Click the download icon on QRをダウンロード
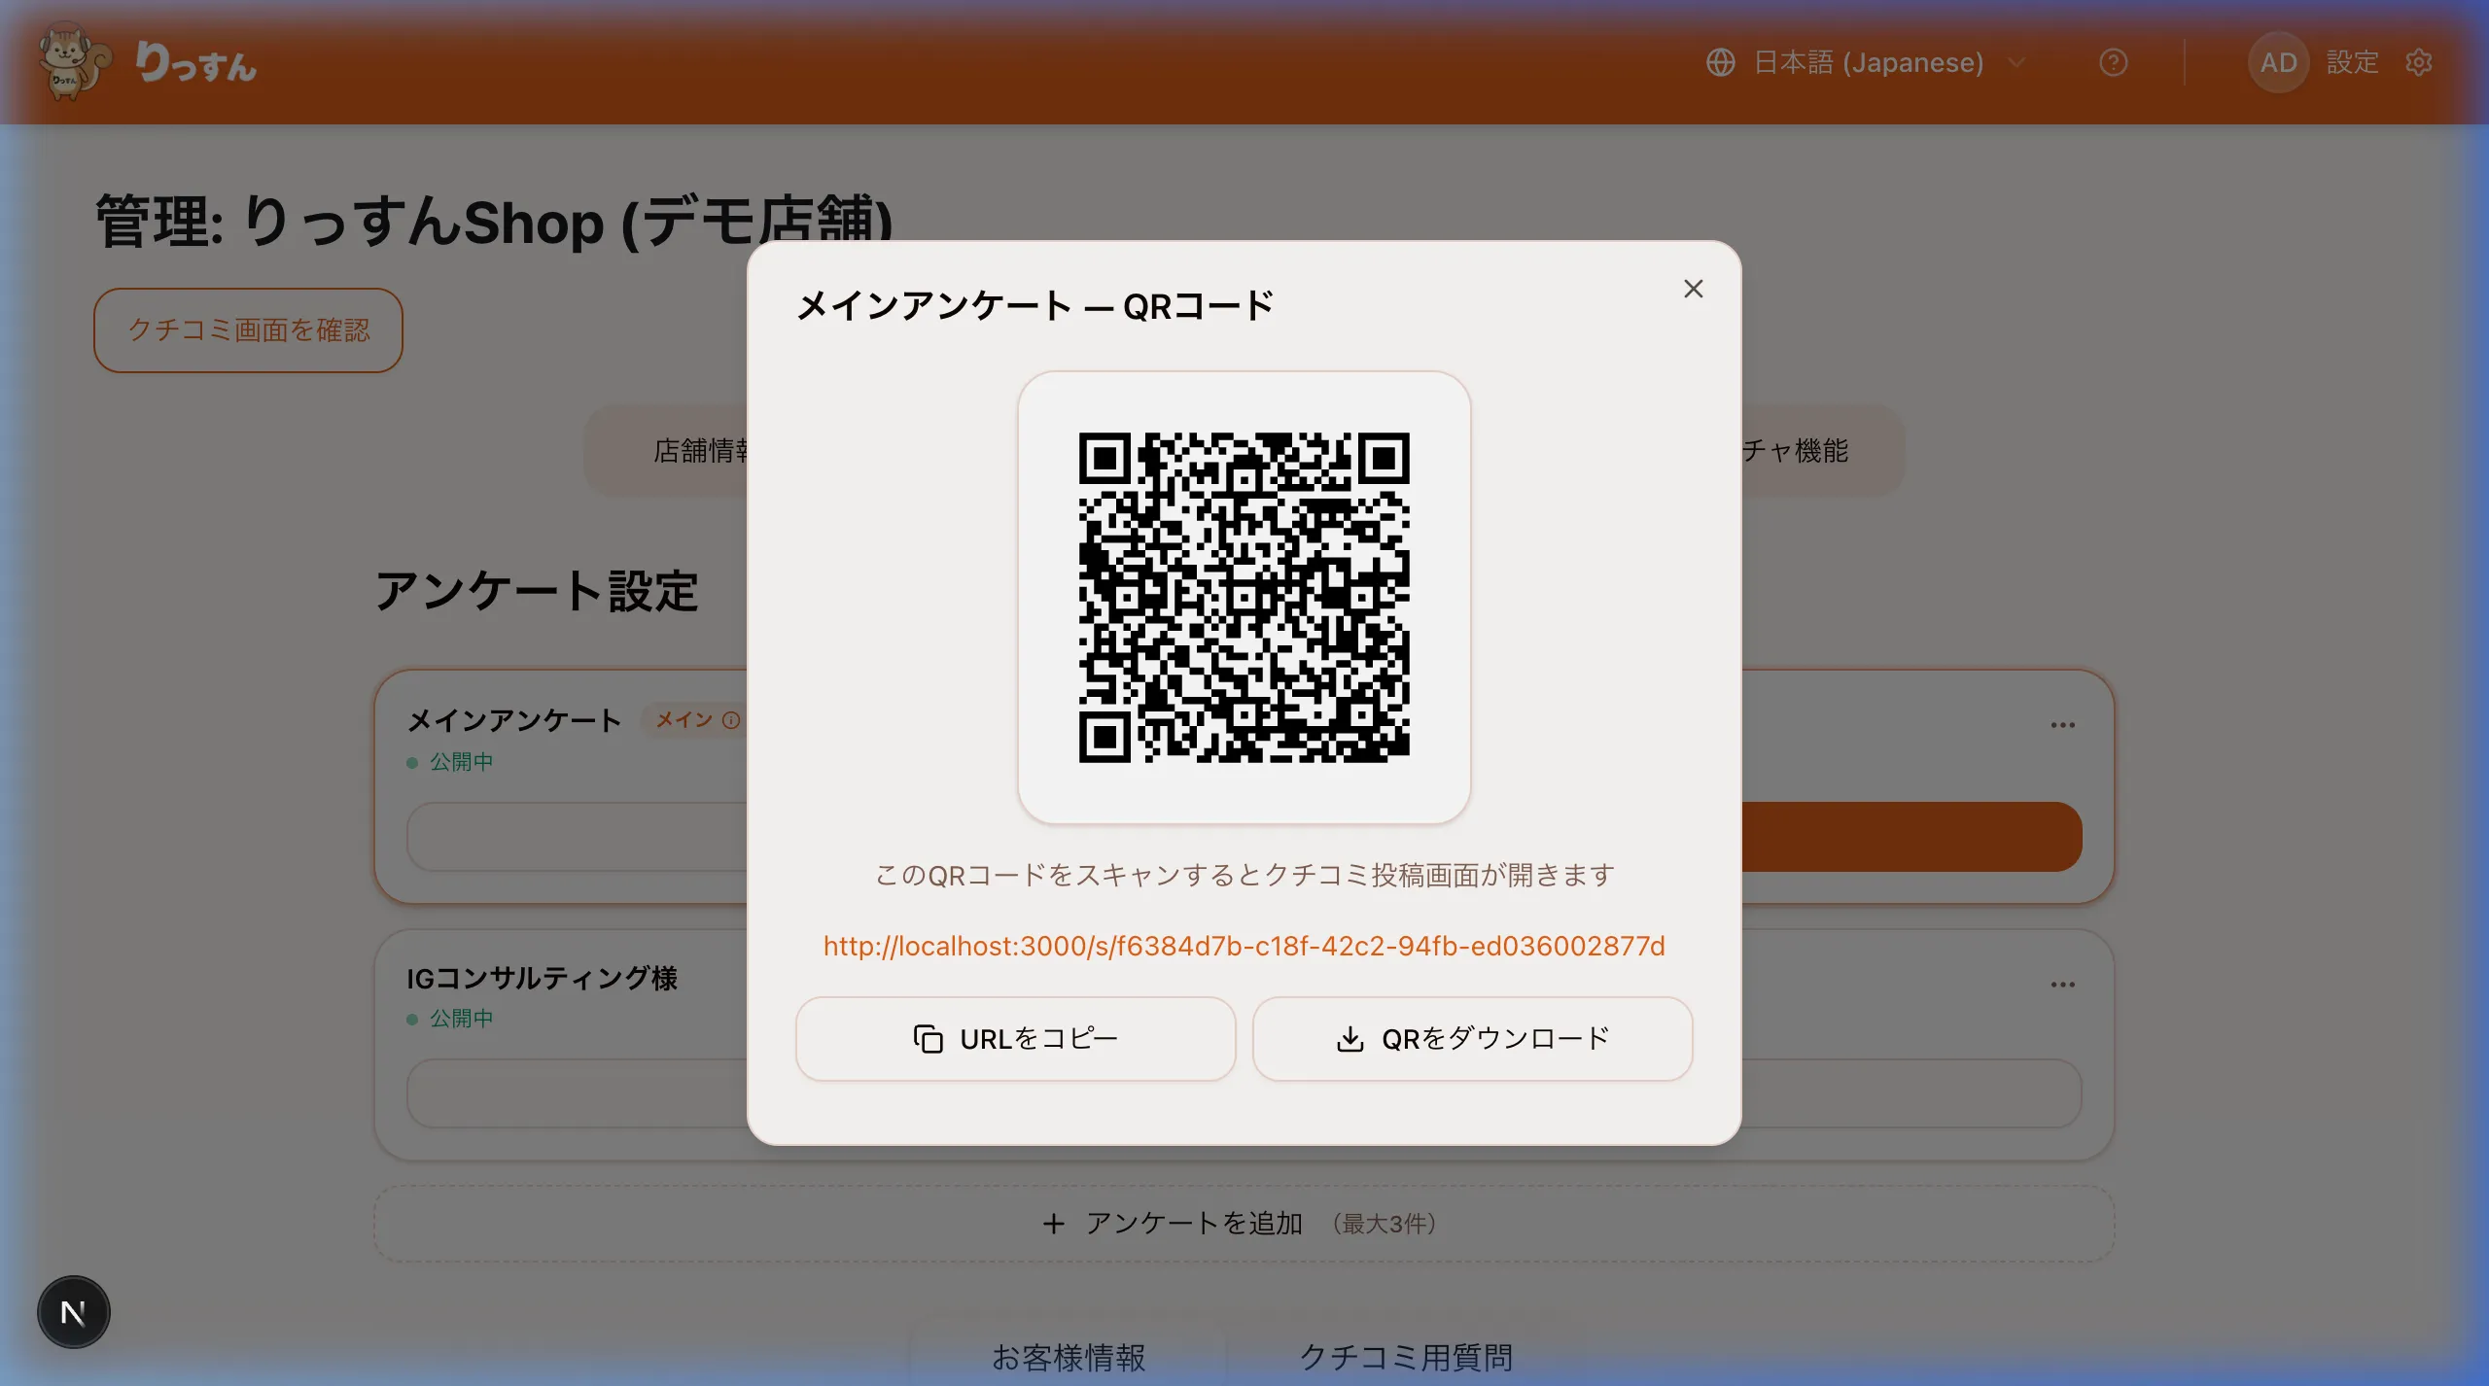 coord(1351,1038)
